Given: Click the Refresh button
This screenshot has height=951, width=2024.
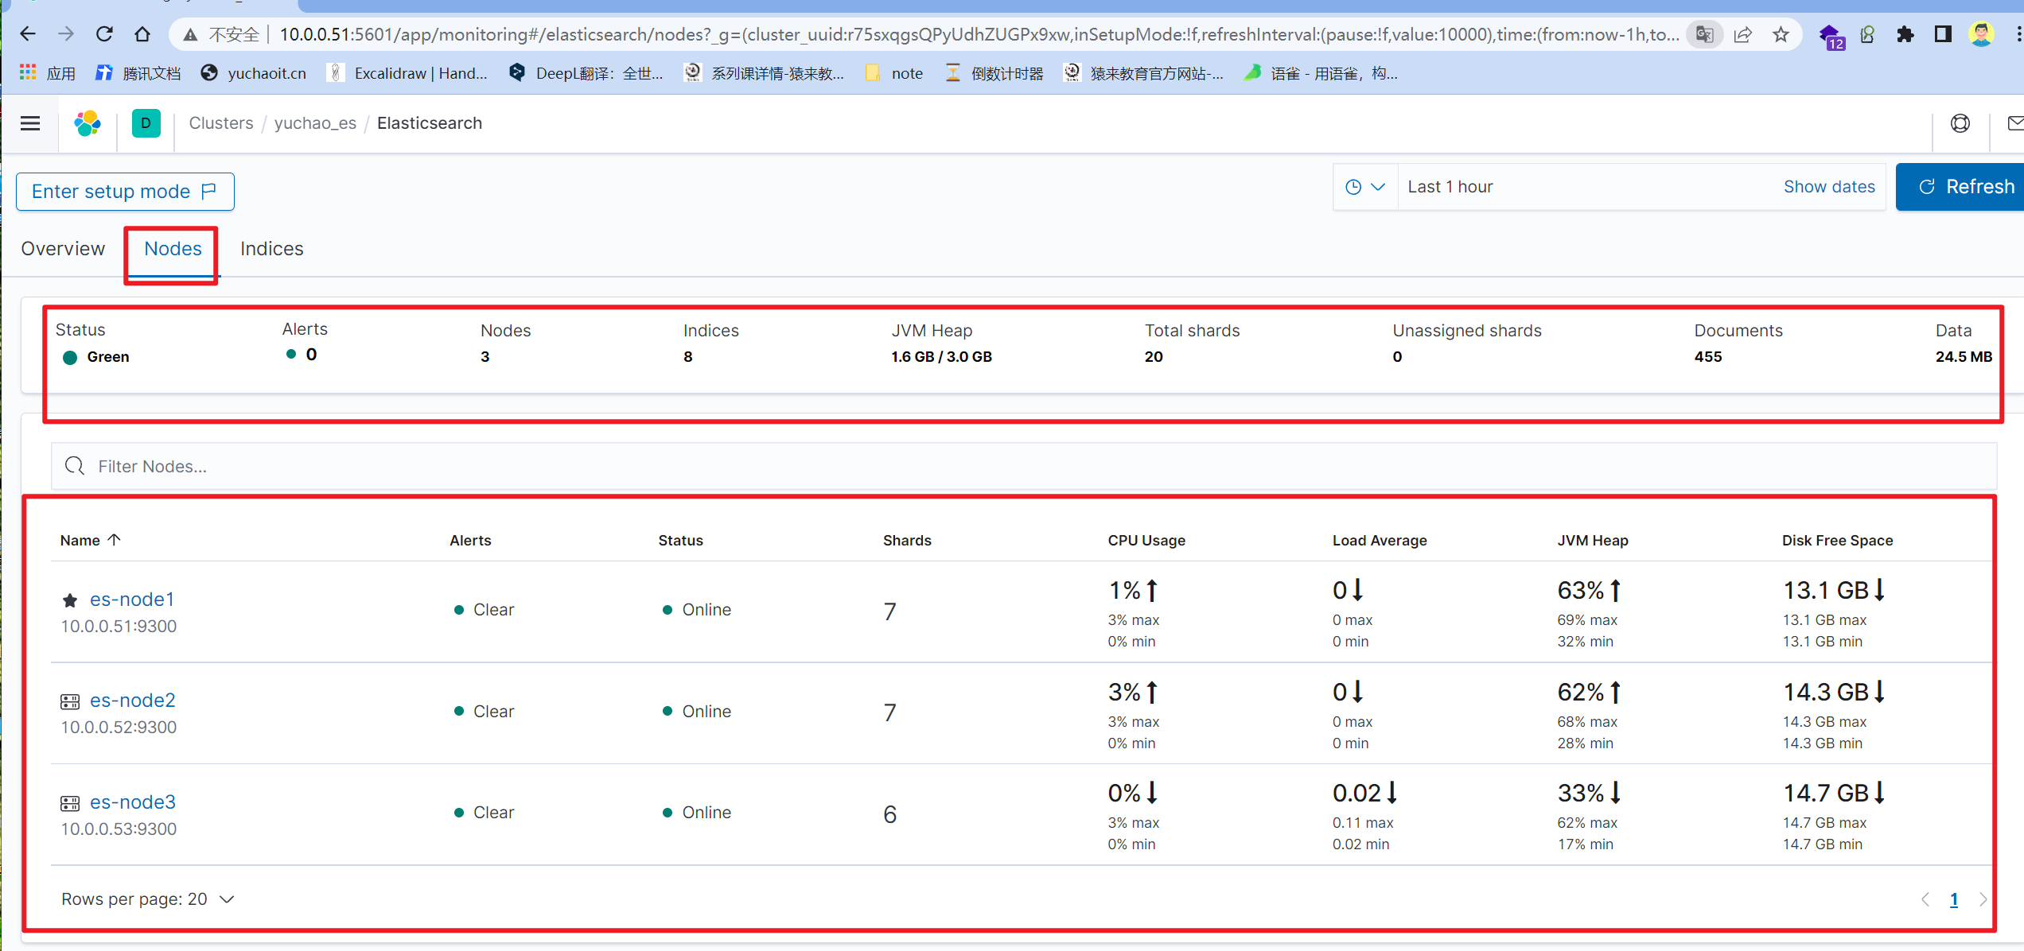Looking at the screenshot, I should [1966, 187].
